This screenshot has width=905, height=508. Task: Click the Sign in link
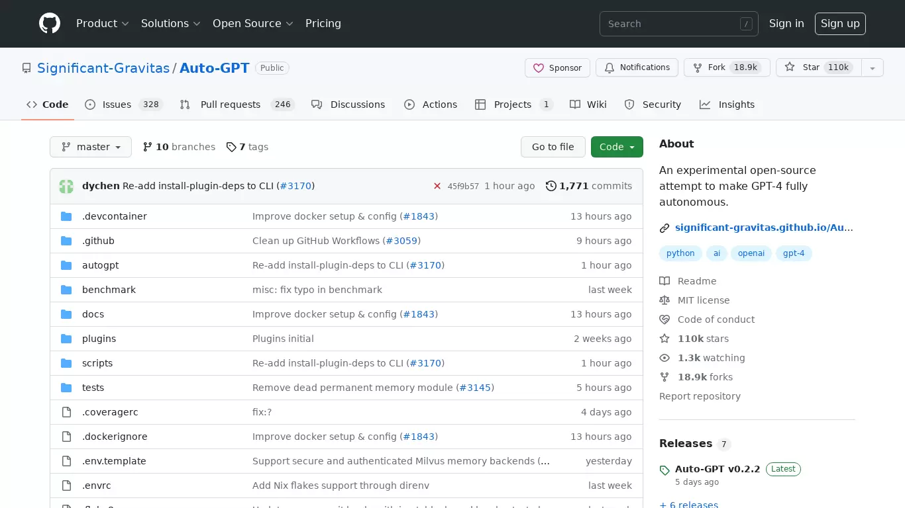tap(786, 23)
